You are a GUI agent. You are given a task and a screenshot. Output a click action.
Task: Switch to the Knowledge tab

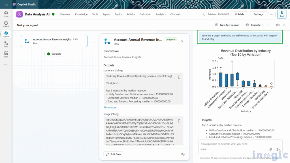82,14
